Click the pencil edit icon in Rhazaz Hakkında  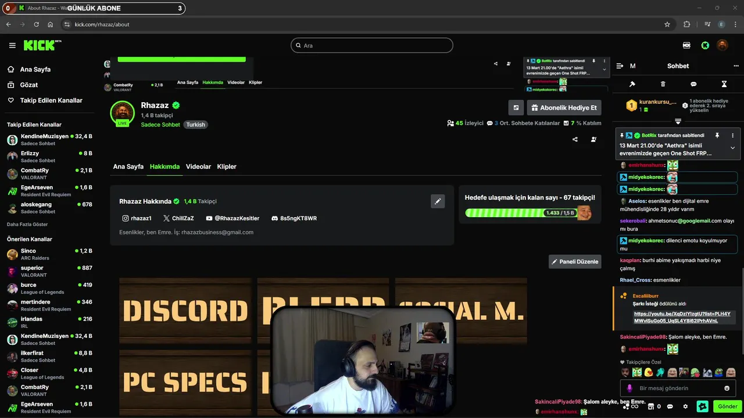pos(438,201)
